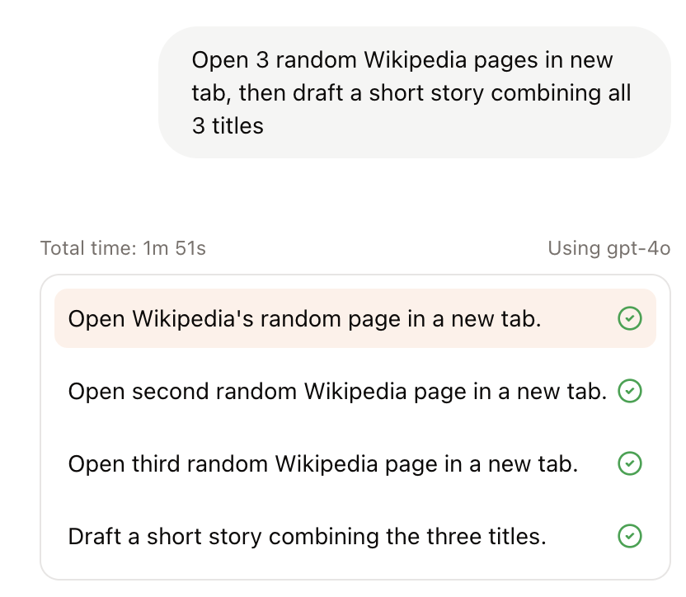This screenshot has width=686, height=597.
Task: Click checkmark beside third random page step
Action: point(630,463)
